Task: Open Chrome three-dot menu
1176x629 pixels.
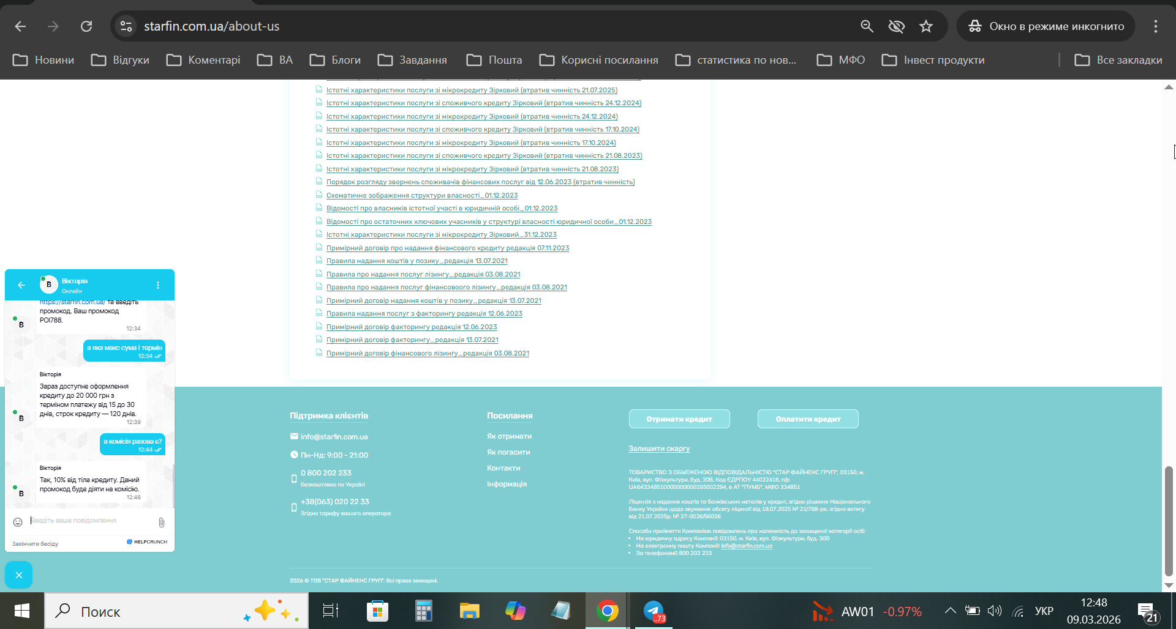Action: (x=1156, y=26)
